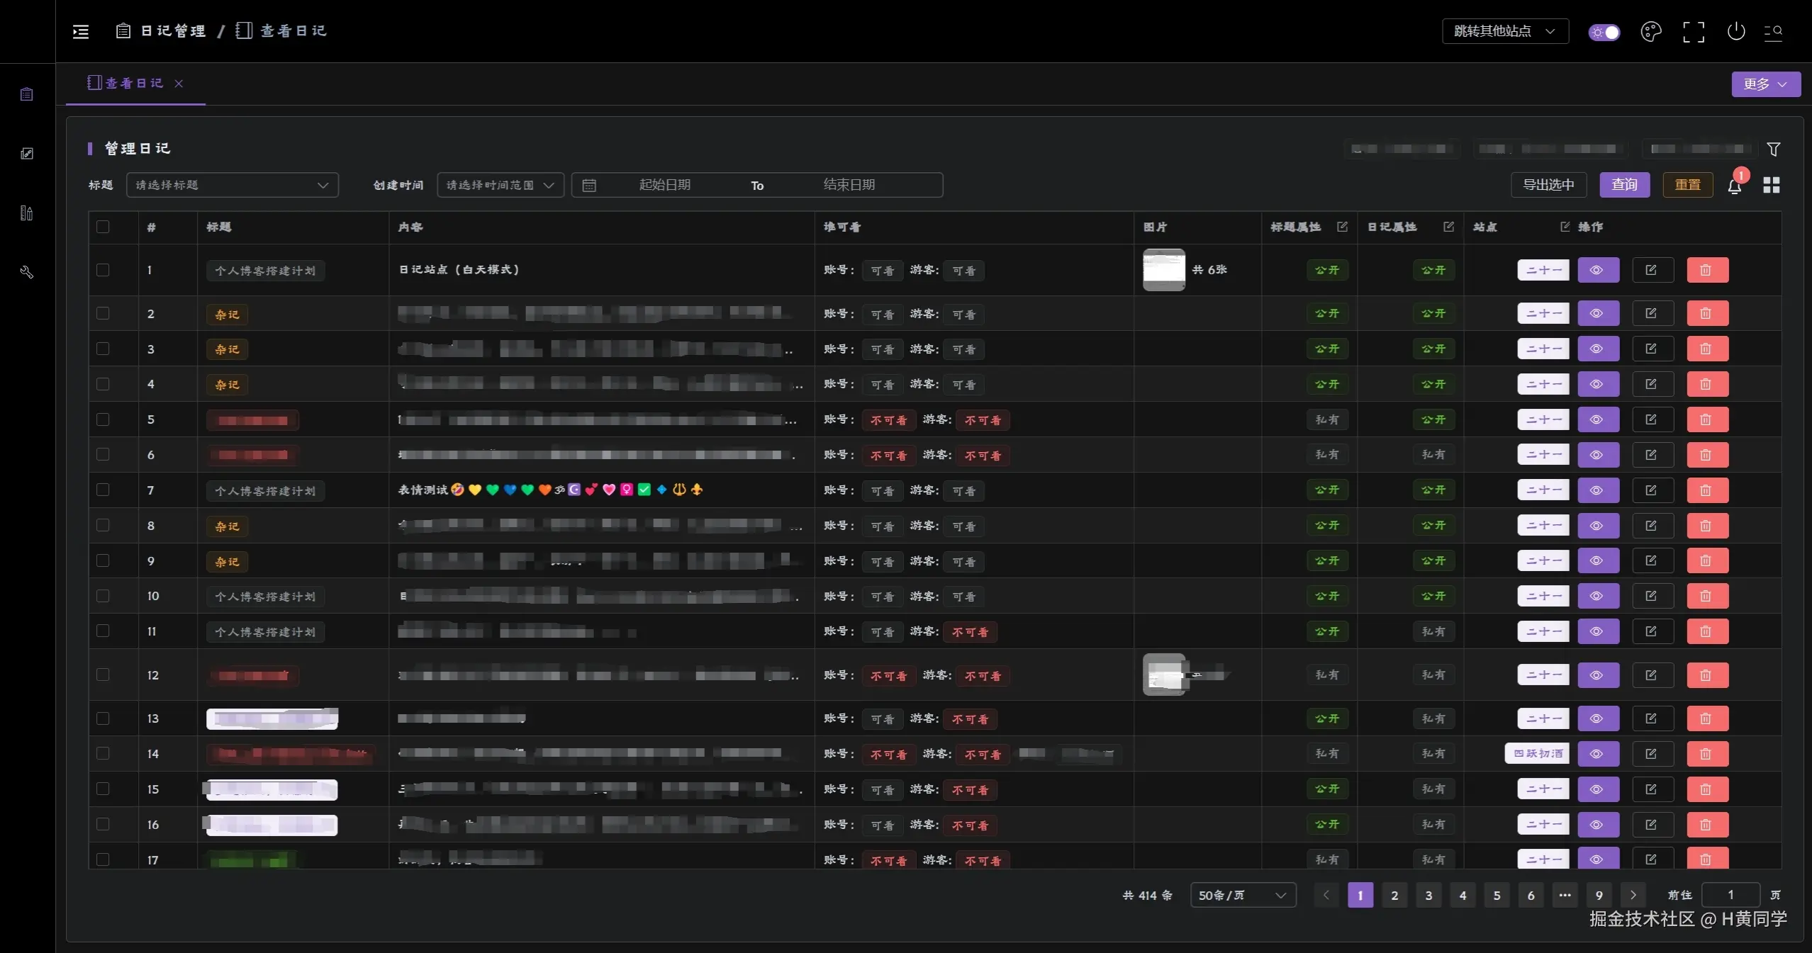This screenshot has height=953, width=1812.
Task: Click the 查询 search button
Action: pos(1624,185)
